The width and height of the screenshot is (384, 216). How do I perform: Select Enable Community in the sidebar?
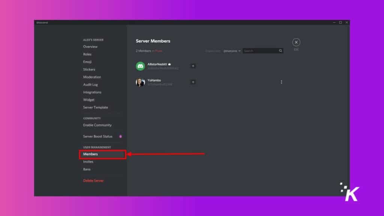(x=97, y=125)
